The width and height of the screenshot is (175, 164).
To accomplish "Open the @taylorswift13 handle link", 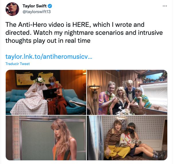I will (x=37, y=12).
